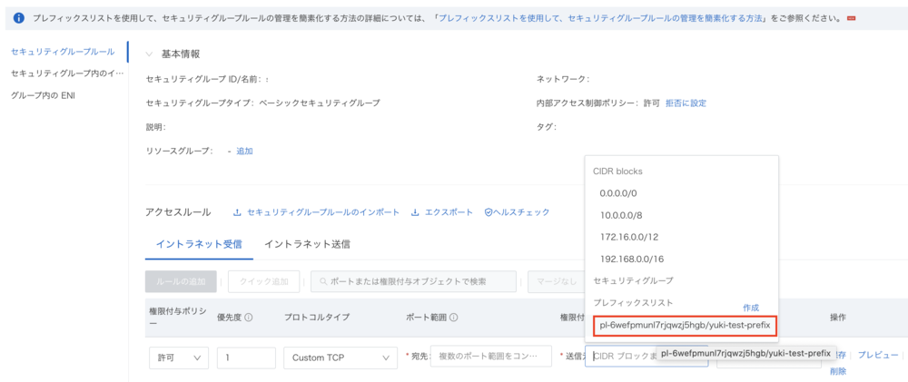This screenshot has height=382, width=908.
Task: Open グループ内の ENI sidebar item
Action: click(x=43, y=95)
